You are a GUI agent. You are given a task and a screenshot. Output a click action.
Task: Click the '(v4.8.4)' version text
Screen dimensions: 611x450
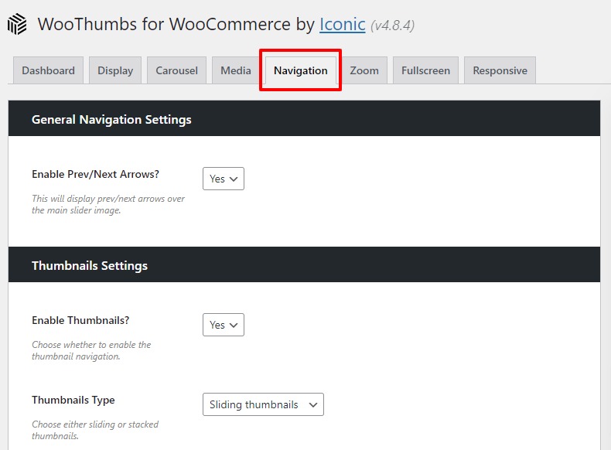(x=392, y=26)
